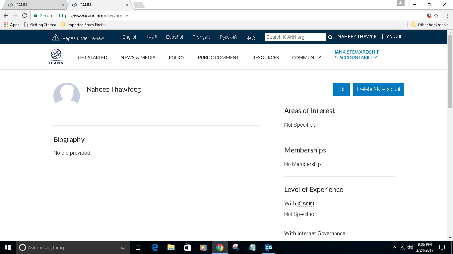
Task: Click the Log Out link
Action: click(x=393, y=36)
